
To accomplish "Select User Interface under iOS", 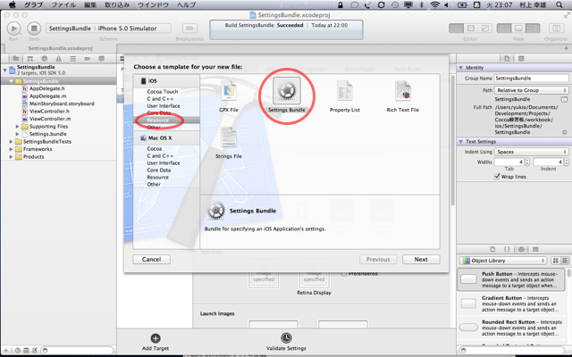I will click(164, 105).
